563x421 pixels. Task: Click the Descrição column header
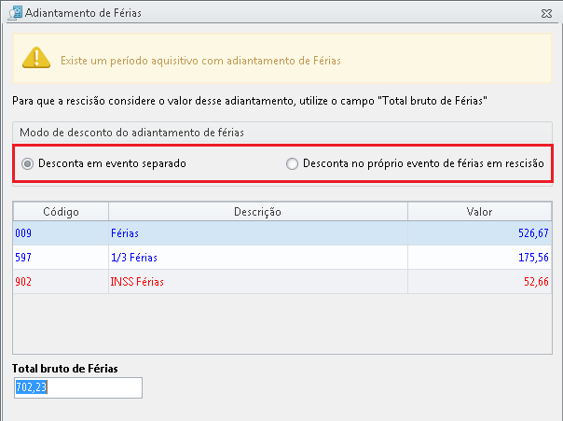point(258,211)
